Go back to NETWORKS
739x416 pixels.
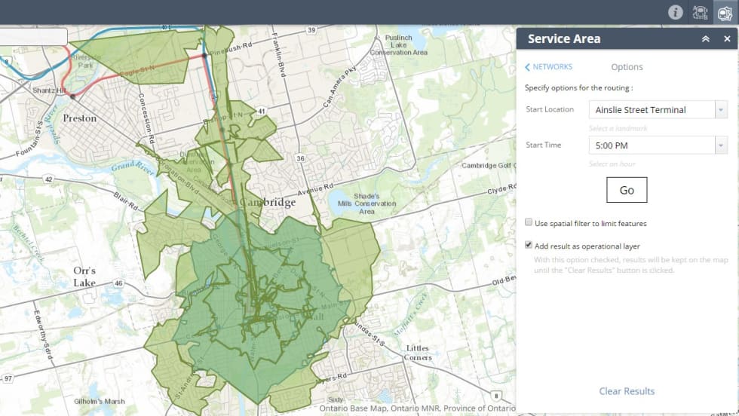(x=549, y=67)
